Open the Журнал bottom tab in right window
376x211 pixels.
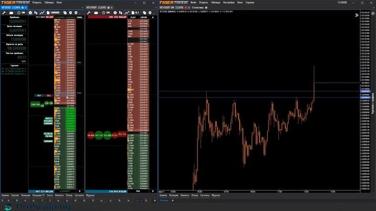pyautogui.click(x=216, y=195)
